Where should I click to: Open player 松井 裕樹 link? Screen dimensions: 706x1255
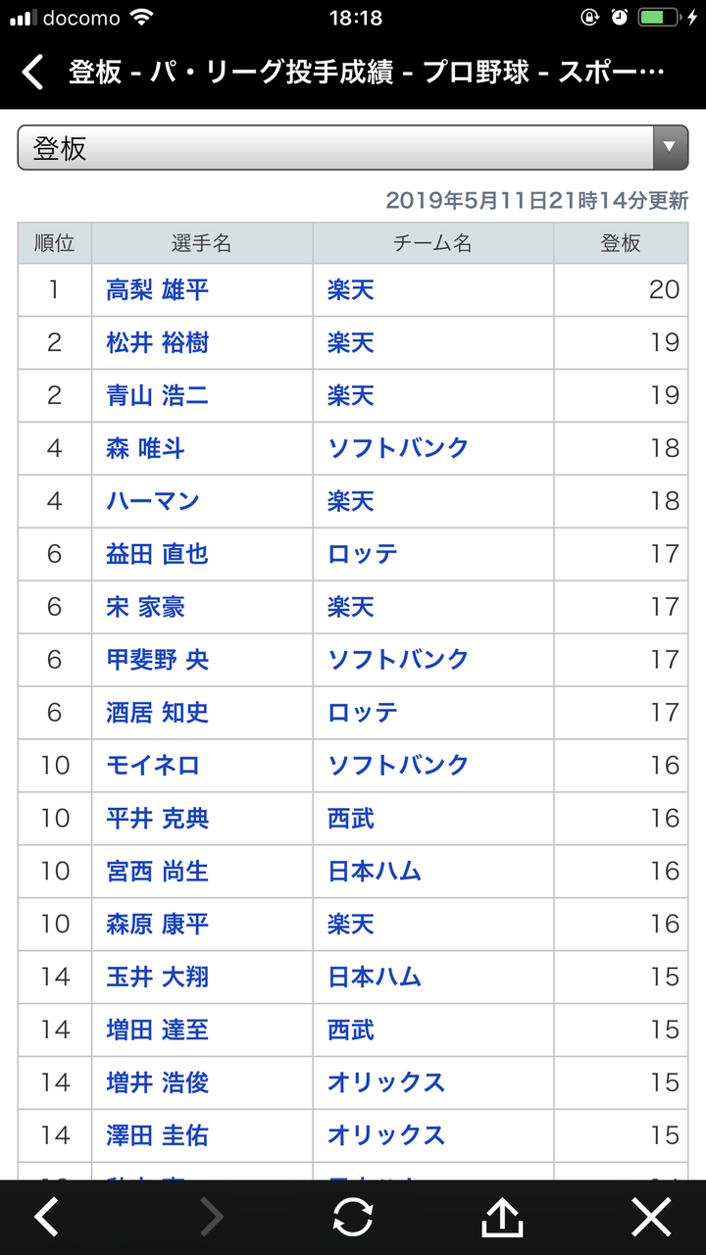click(x=157, y=342)
